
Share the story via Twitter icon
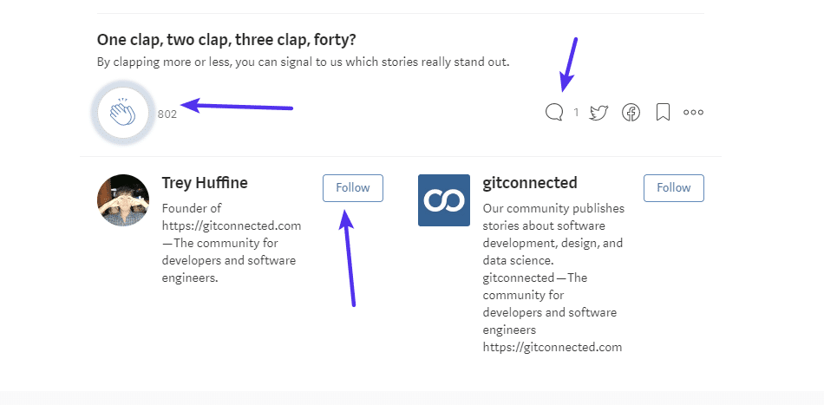(x=598, y=112)
